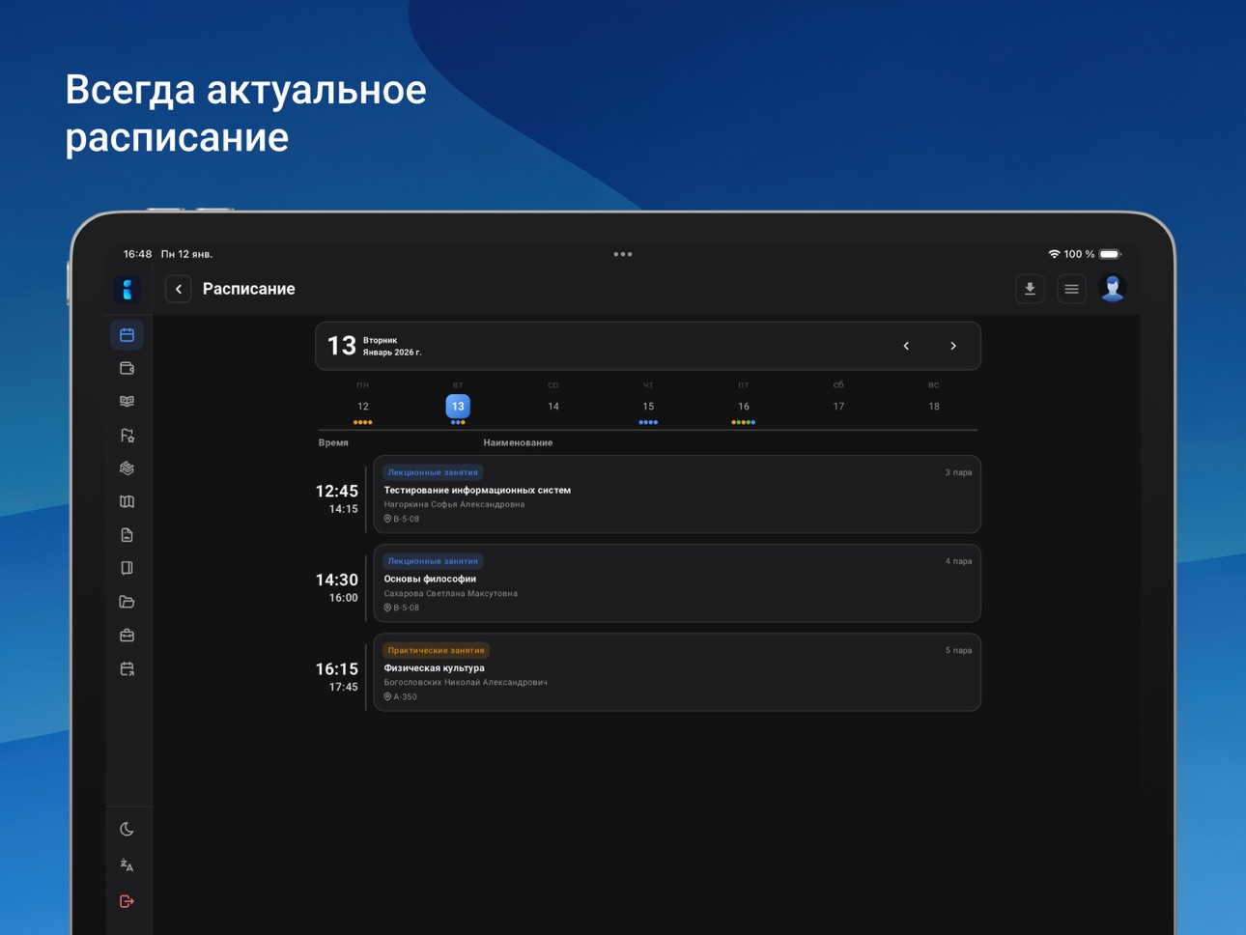Open the Тестирование информационных систем lesson card
Image resolution: width=1246 pixels, height=935 pixels.
click(677, 495)
